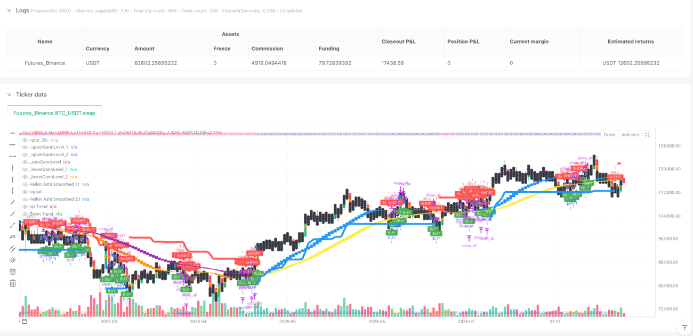Hide the _upperGannLevel_1 plot

tap(25, 147)
